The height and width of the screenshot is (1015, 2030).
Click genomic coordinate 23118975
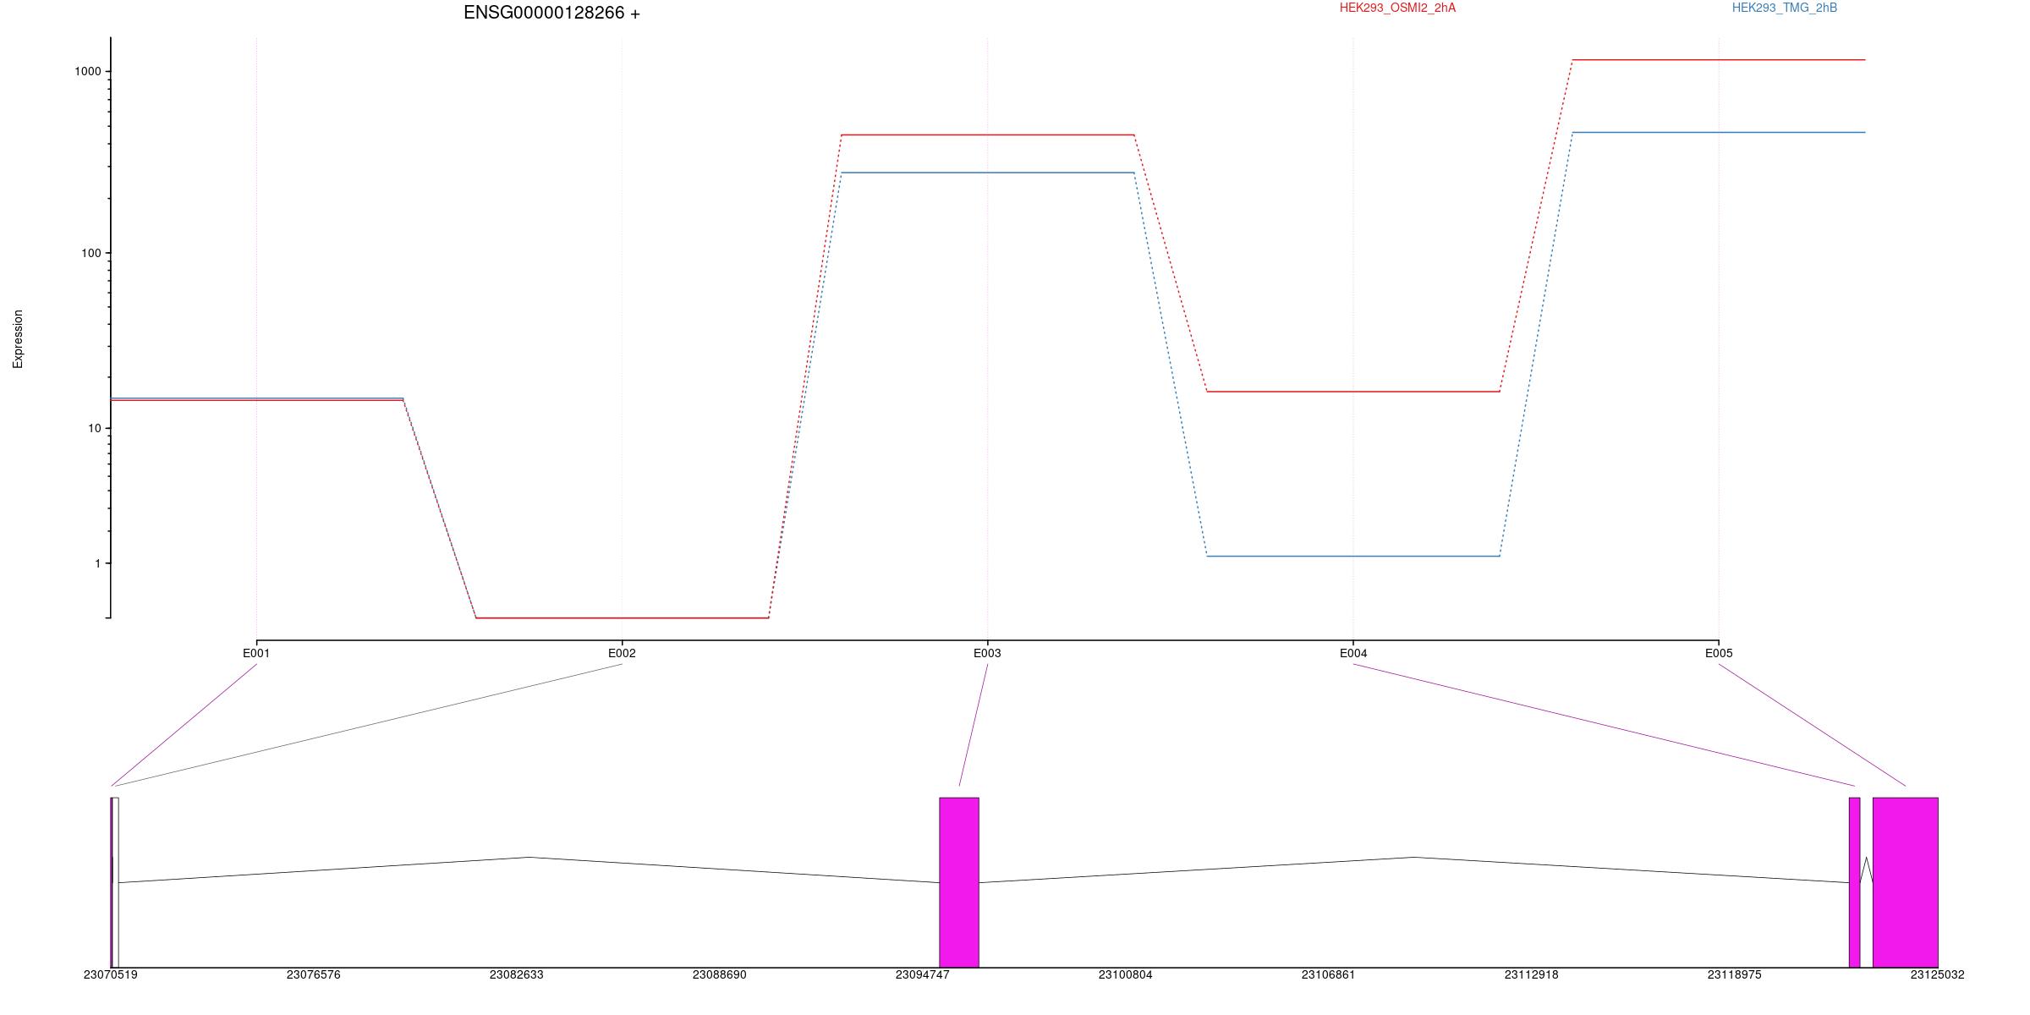click(1735, 974)
